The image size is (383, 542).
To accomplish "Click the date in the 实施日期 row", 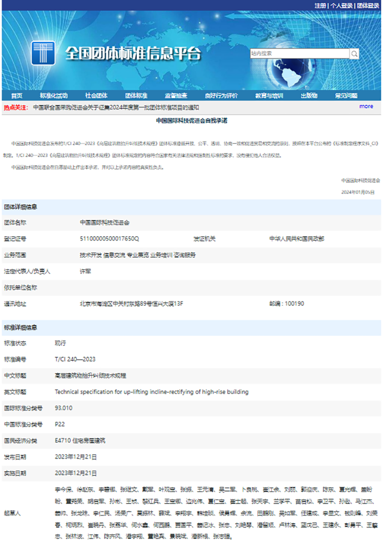I will tap(76, 473).
